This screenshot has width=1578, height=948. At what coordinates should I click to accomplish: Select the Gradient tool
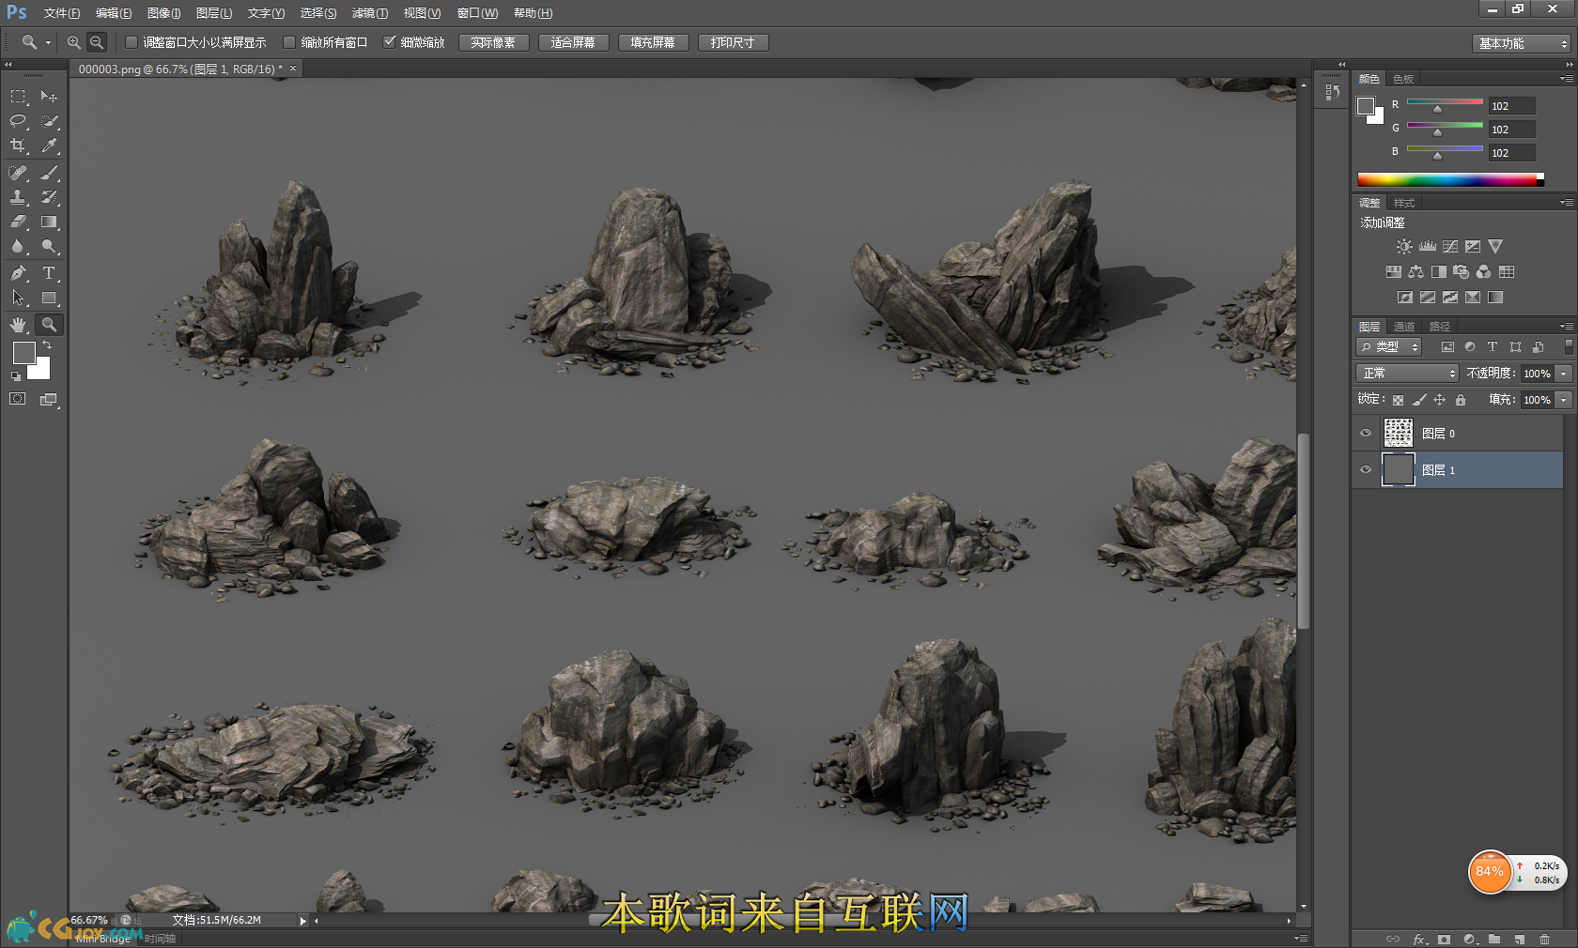pyautogui.click(x=49, y=222)
